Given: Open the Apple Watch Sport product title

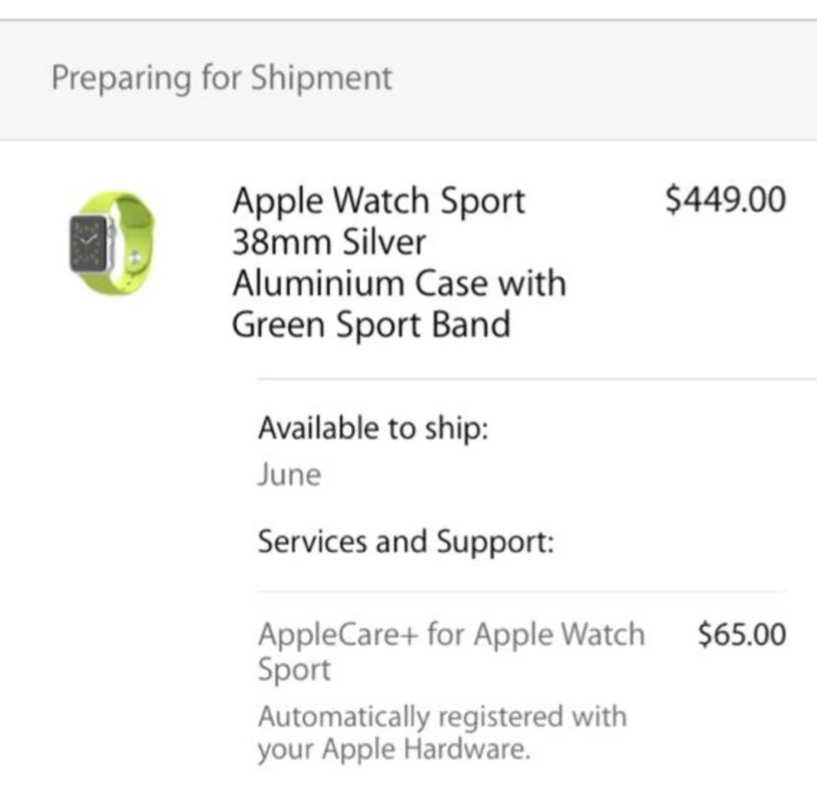Looking at the screenshot, I should point(378,201).
